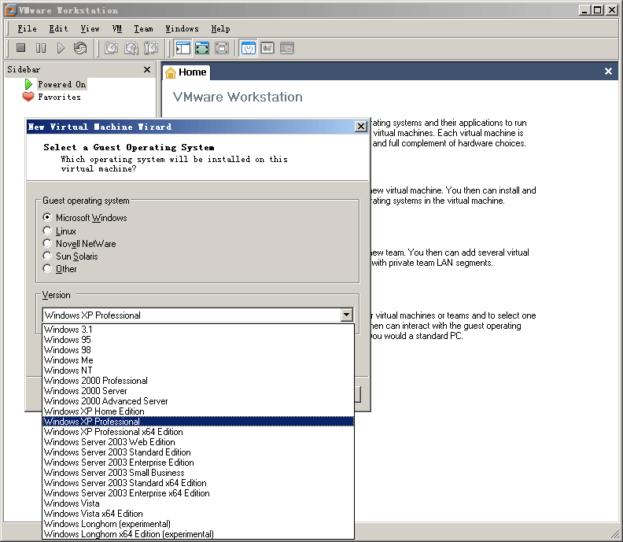This screenshot has height=542, width=623.
Task: Choose Windows Me from the version list
Action: (x=198, y=360)
